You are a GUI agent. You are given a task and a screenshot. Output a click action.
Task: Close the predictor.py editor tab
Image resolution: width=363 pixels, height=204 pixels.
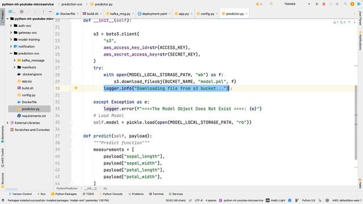[x=246, y=14]
